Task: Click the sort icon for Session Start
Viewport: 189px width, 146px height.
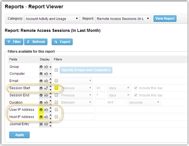Action: (x=46, y=88)
